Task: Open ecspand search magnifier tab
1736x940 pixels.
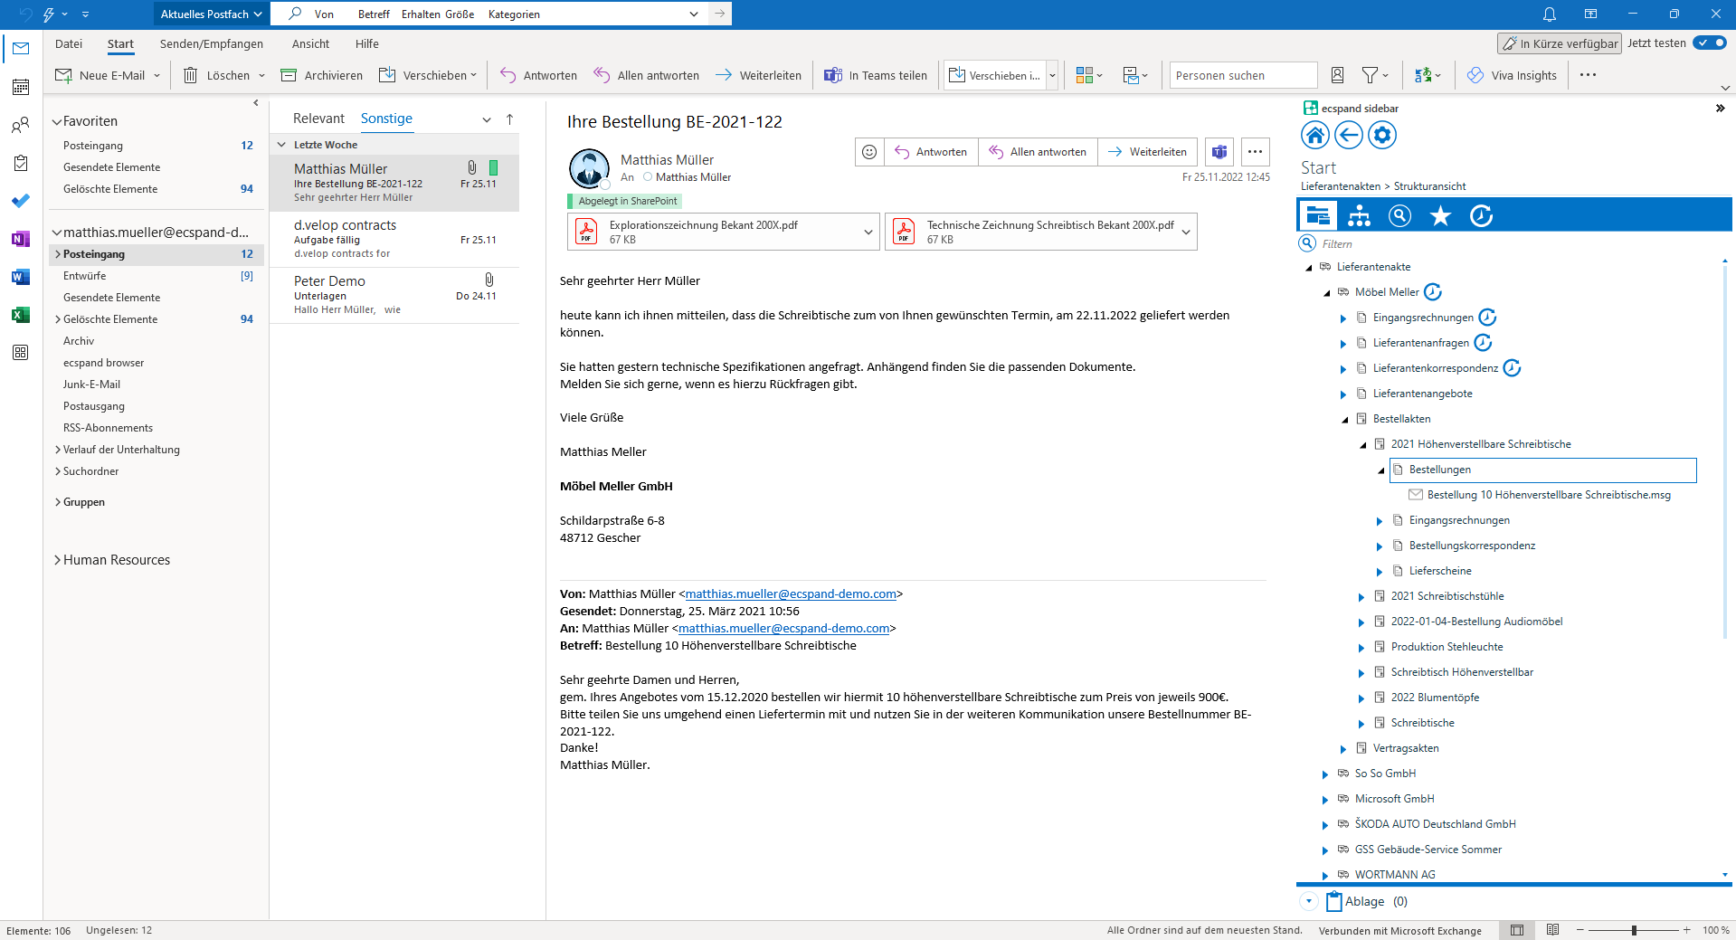Action: [1399, 215]
